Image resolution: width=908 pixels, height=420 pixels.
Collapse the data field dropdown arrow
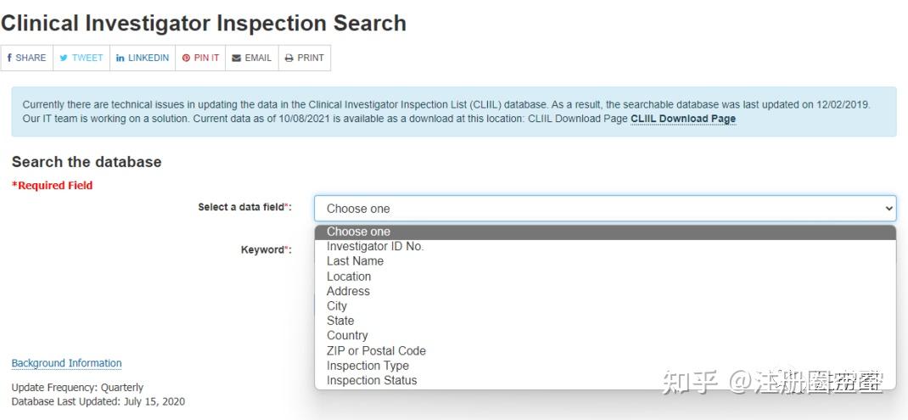pos(888,208)
